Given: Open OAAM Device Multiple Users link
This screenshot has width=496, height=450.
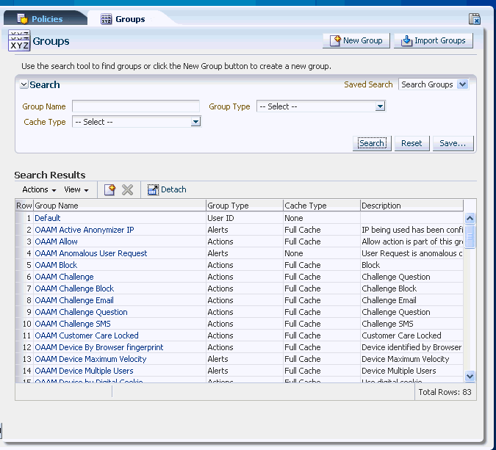Looking at the screenshot, I should click(x=85, y=371).
